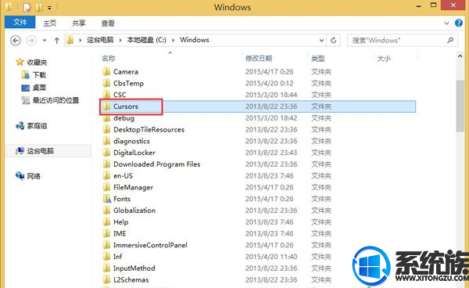Sort by the 大小 column header
This screenshot has width=469, height=288.
pos(384,59)
